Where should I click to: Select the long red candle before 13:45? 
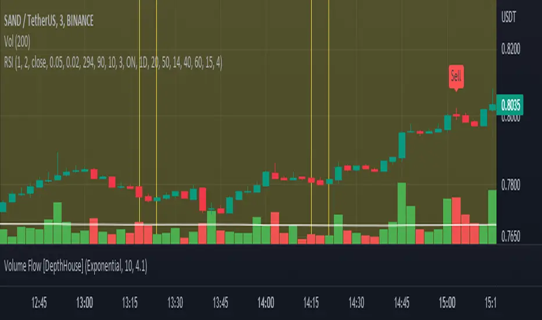coord(202,199)
